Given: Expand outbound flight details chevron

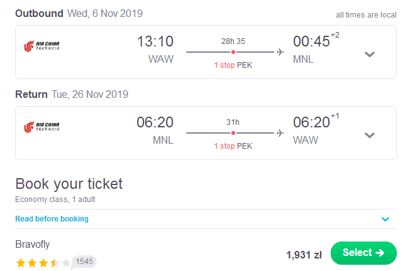Looking at the screenshot, I should click(x=370, y=54).
